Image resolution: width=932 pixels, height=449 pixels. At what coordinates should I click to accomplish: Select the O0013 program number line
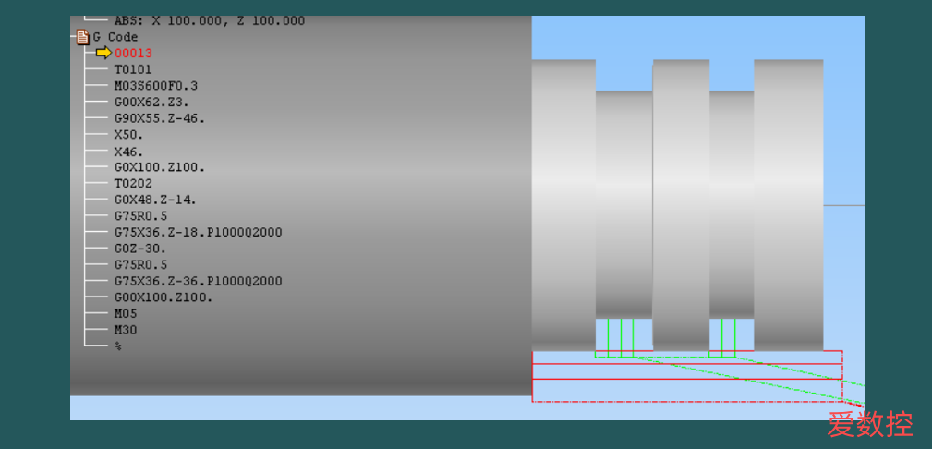(x=133, y=53)
